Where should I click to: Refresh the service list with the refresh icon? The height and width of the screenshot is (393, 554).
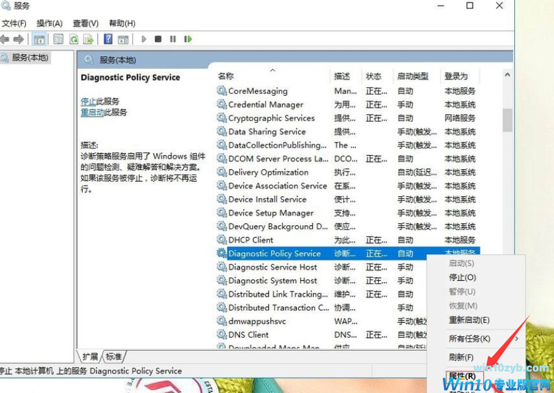click(x=75, y=38)
